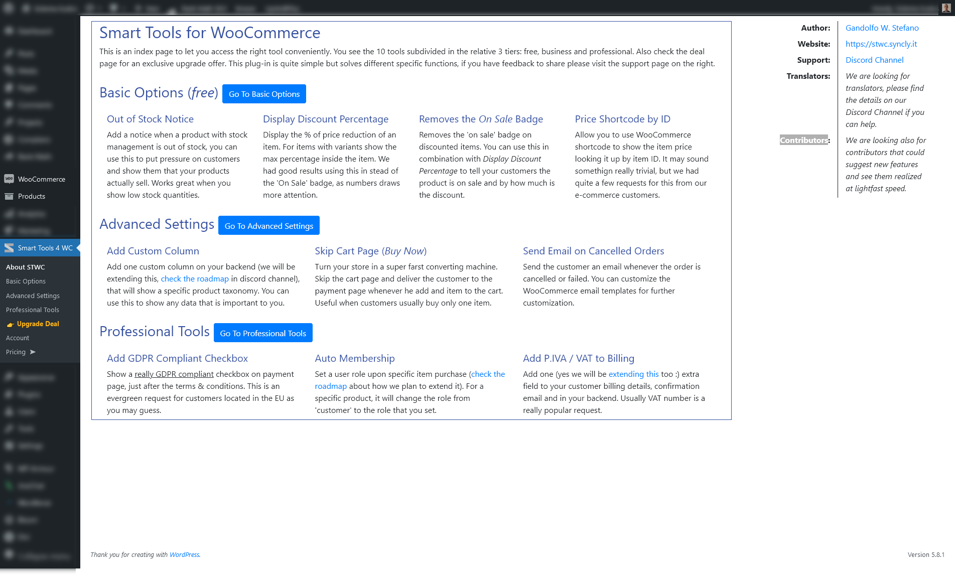Click the Version 5.8.1 footer text

(x=926, y=555)
